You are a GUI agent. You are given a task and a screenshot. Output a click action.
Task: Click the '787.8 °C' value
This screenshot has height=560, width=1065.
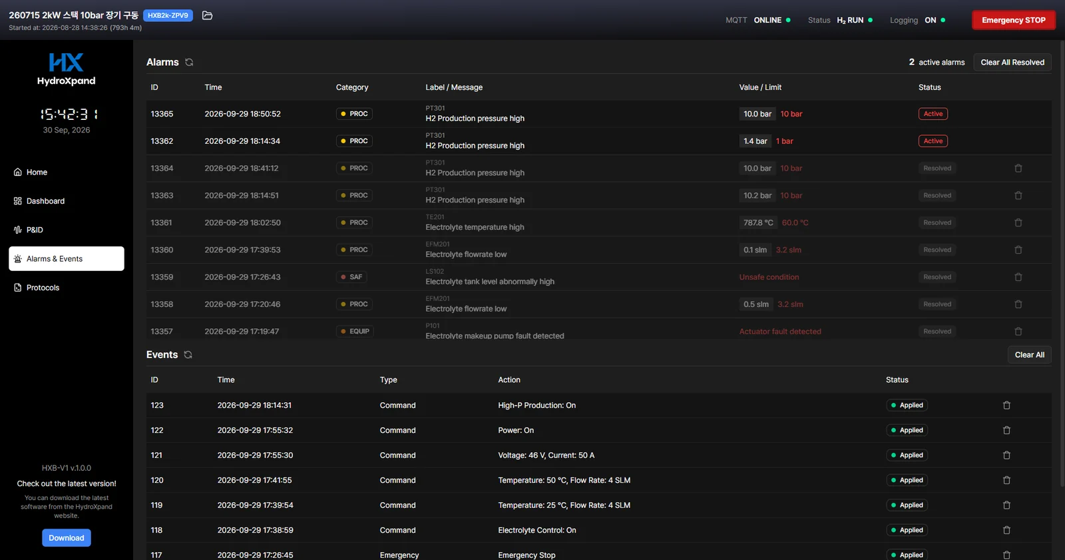[758, 223]
